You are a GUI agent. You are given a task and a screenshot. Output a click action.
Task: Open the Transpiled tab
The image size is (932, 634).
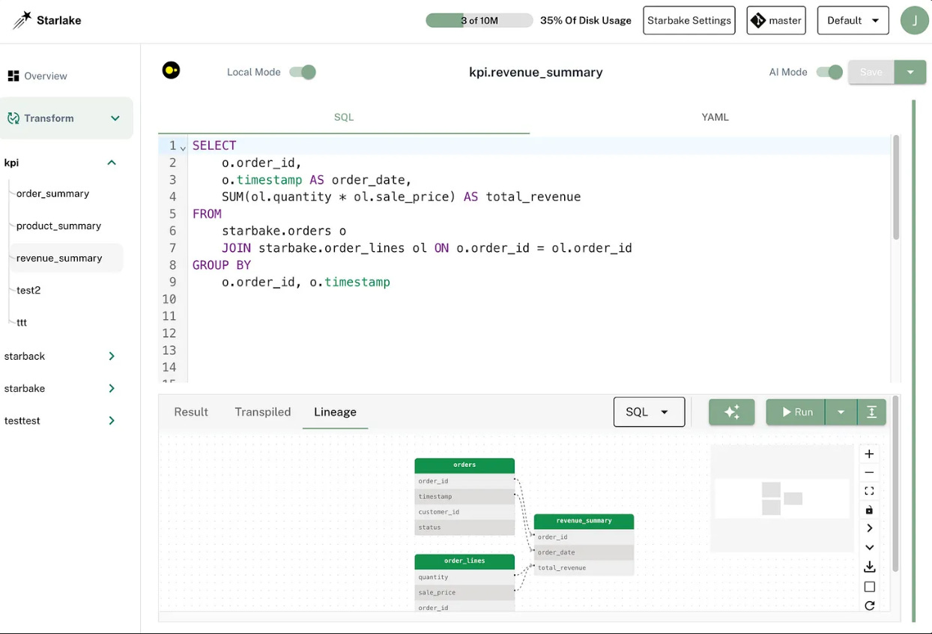(x=263, y=411)
